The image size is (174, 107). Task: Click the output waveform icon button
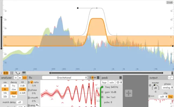170,78
